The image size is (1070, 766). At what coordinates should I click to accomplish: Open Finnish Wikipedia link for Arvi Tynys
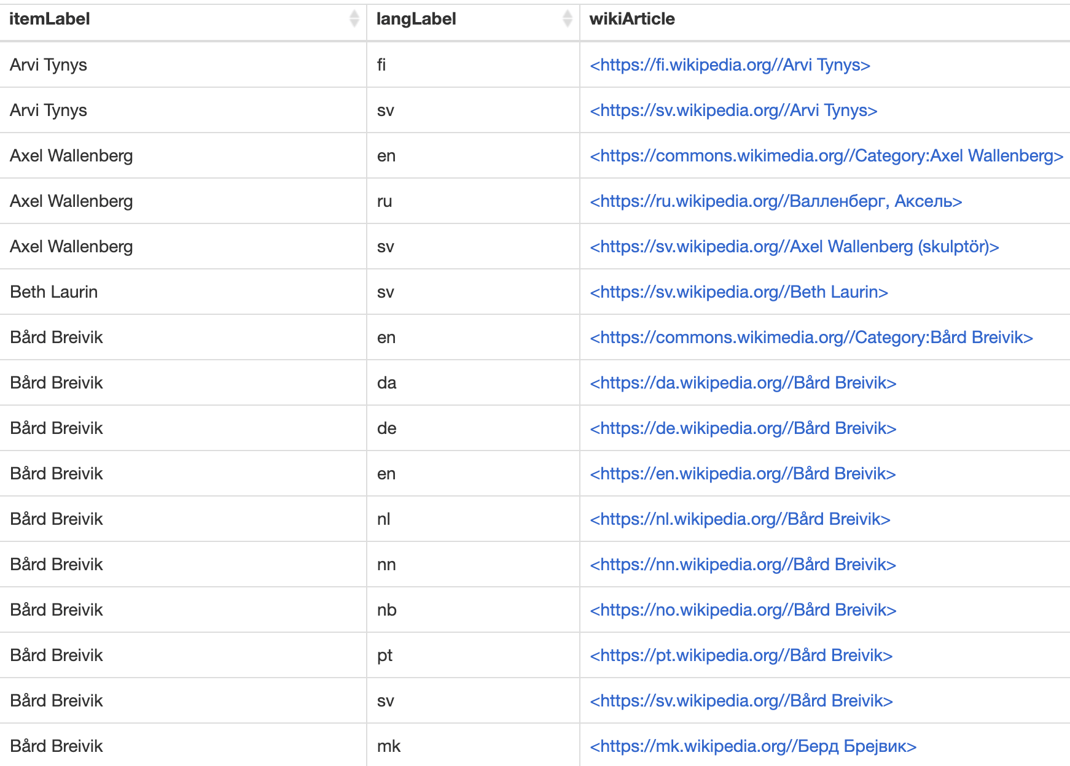[730, 65]
